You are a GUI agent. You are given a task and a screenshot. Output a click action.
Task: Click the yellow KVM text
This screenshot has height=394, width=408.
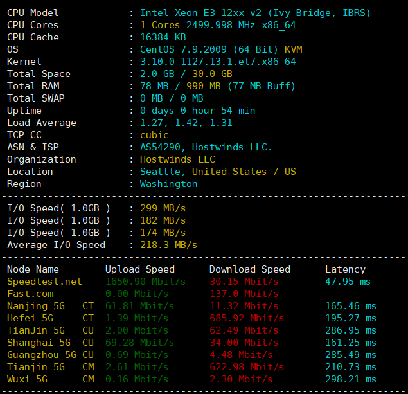(x=293, y=49)
